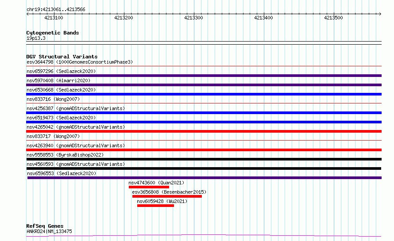This screenshot has width=394, height=241.
Task: Open the nsv5970408 Almarri2020 variant label
Action: pyautogui.click(x=58, y=80)
